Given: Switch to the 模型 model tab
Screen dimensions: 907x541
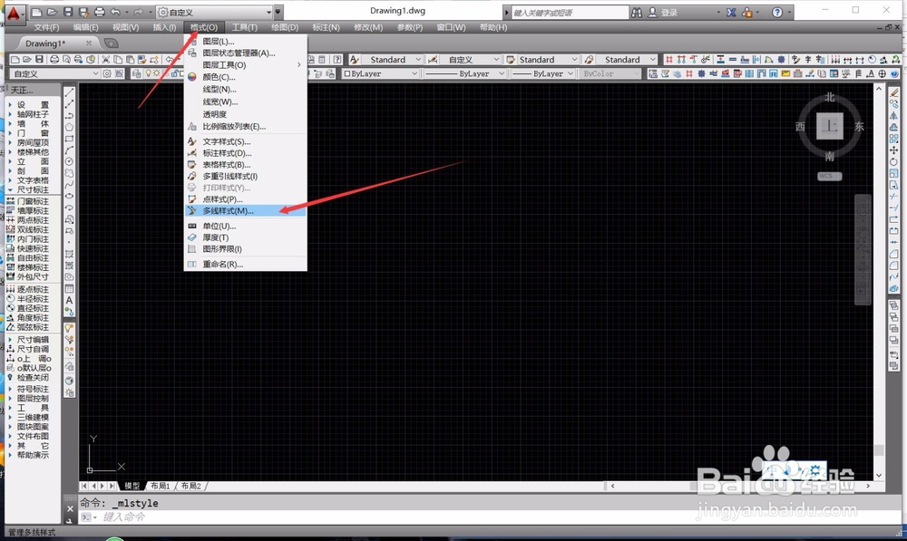Looking at the screenshot, I should (x=132, y=486).
